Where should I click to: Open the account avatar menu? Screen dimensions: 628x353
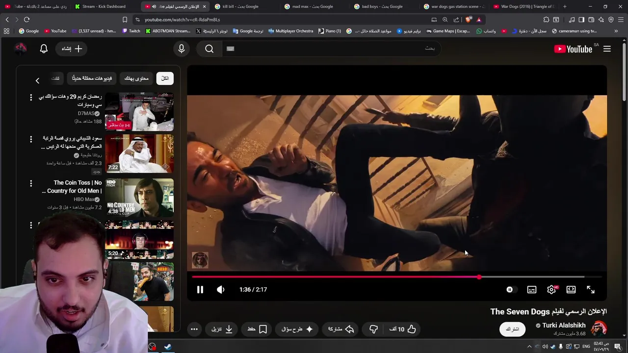20,49
